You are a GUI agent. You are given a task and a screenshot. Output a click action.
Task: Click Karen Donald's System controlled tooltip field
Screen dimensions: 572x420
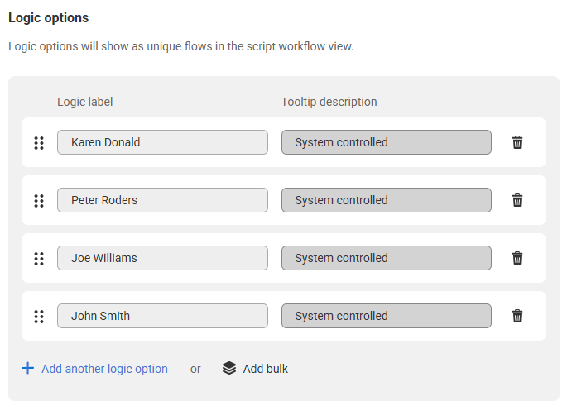tap(387, 142)
